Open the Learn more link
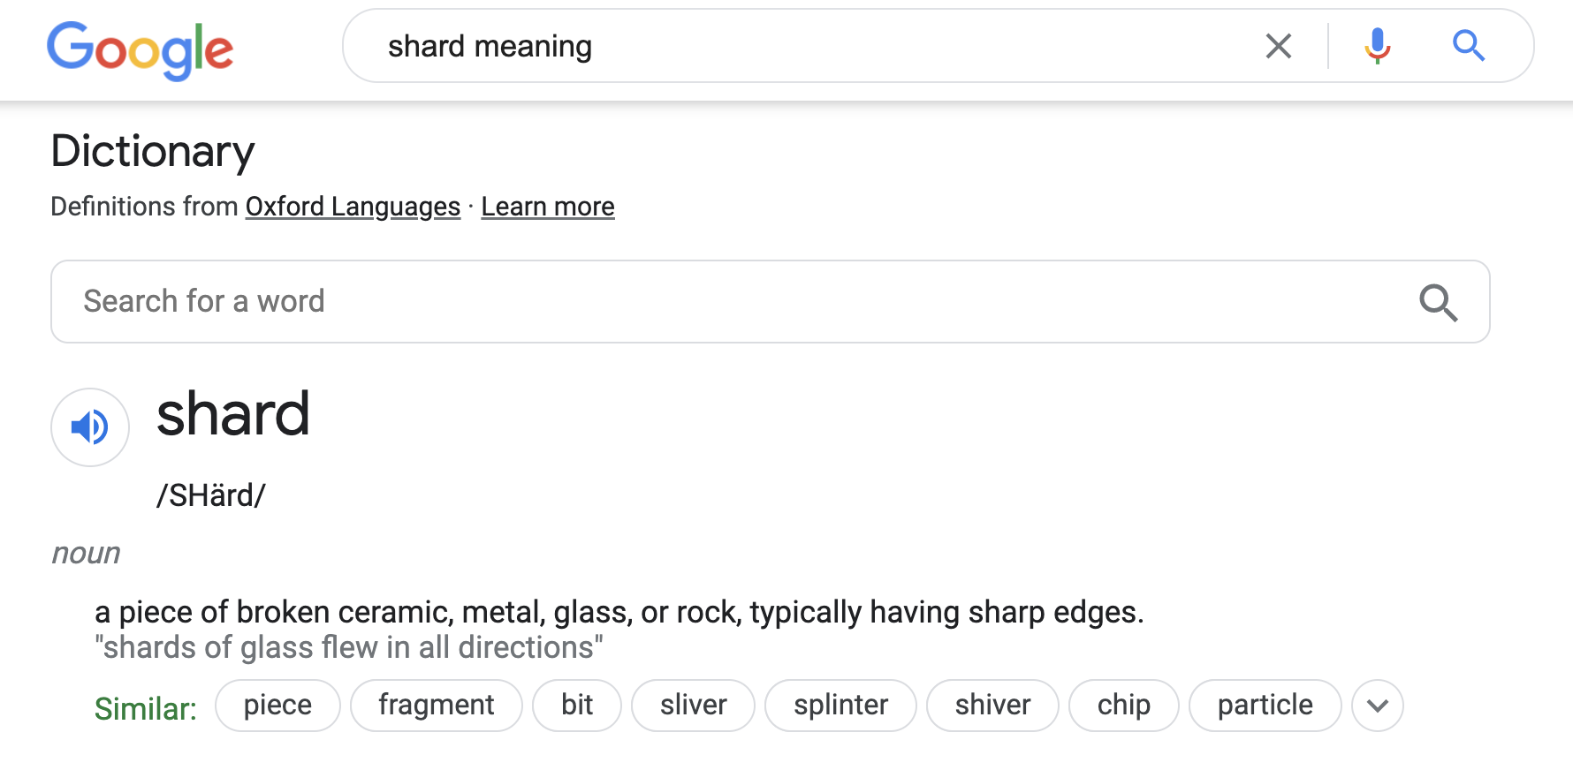The height and width of the screenshot is (770, 1573). pyautogui.click(x=547, y=207)
